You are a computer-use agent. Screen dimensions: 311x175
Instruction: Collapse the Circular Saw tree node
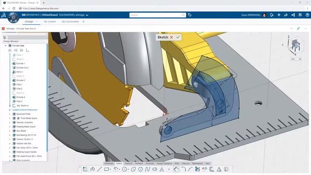tap(5, 46)
